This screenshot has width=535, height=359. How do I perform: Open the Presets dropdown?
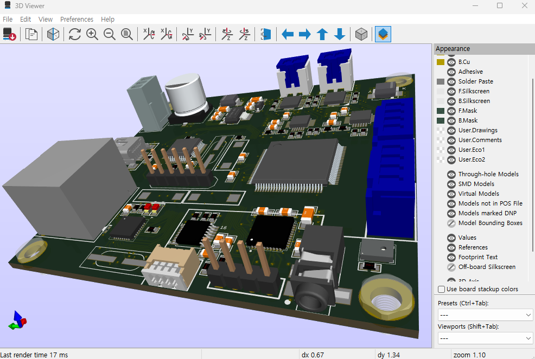485,315
